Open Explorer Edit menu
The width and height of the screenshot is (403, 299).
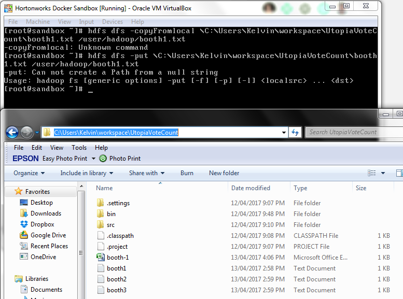pyautogui.click(x=37, y=148)
